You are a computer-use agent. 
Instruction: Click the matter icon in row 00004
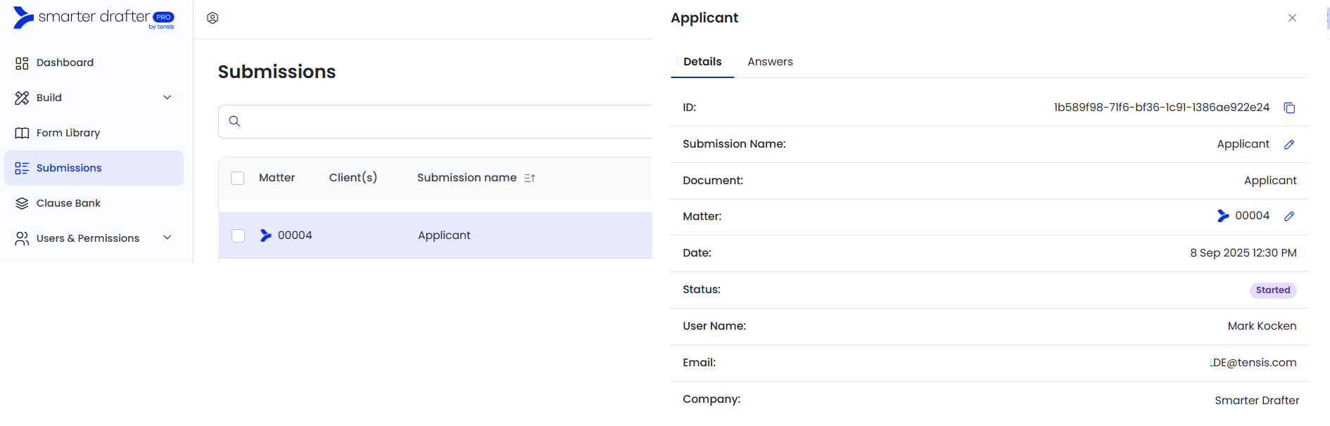click(x=265, y=235)
